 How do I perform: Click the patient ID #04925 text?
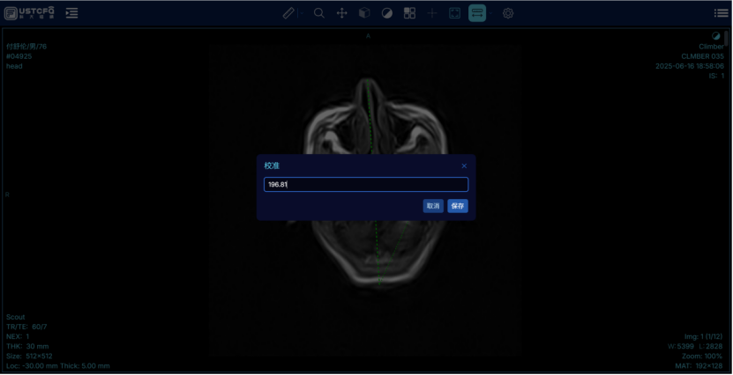[x=19, y=56]
